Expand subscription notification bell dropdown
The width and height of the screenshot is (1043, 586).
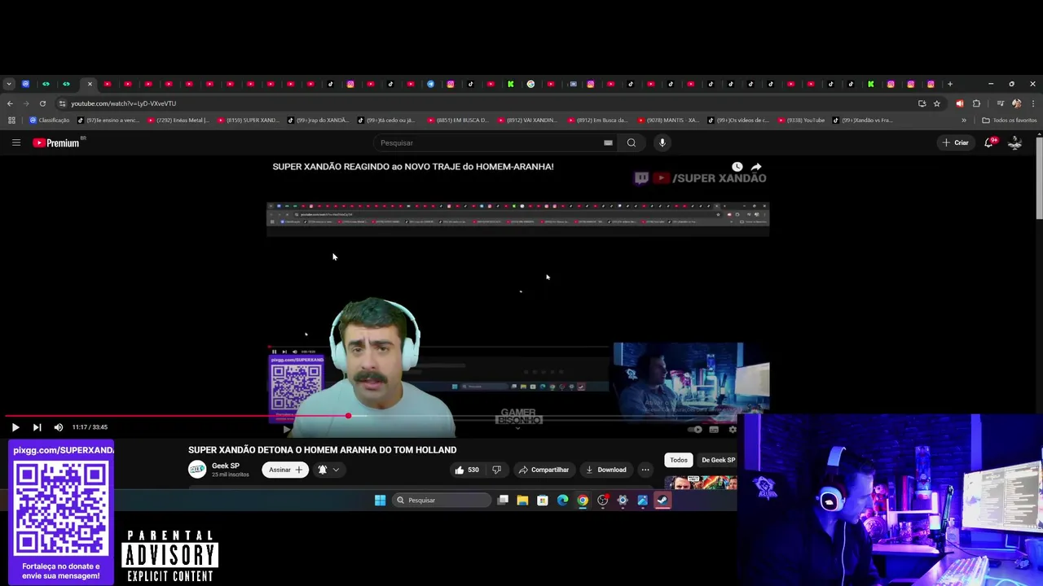tap(328, 470)
